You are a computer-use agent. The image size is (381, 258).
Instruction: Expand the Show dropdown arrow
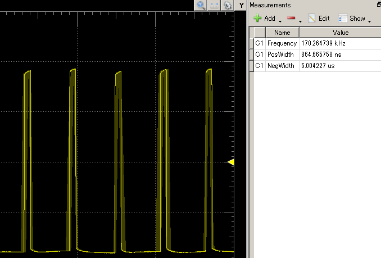pos(370,21)
